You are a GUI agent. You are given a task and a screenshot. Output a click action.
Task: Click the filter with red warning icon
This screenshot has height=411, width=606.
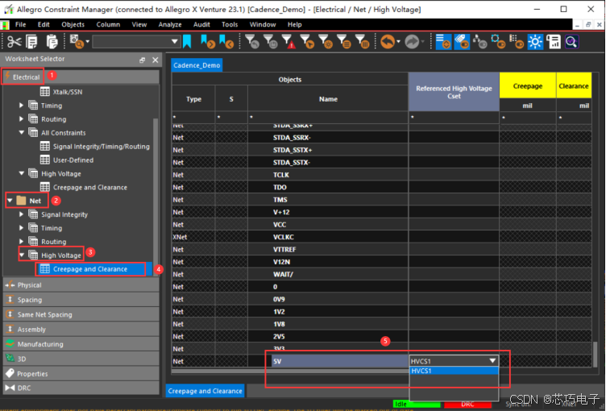pyautogui.click(x=288, y=41)
